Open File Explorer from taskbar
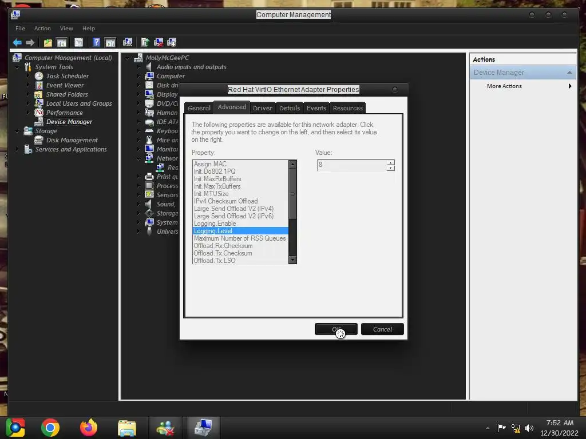Image resolution: width=586 pixels, height=439 pixels. 127,428
